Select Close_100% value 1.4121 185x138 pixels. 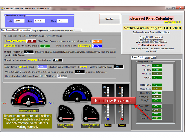click(157, 85)
